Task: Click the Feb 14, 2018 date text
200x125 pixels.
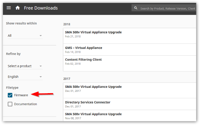Action: [73, 52]
